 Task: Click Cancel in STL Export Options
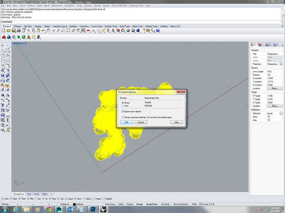tap(141, 122)
